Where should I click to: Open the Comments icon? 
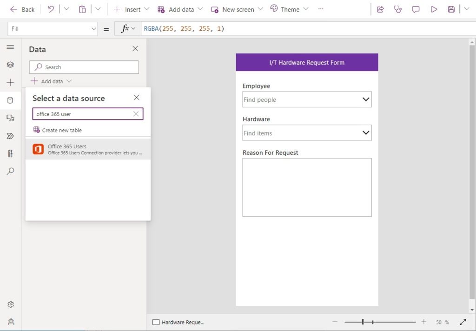pyautogui.click(x=416, y=9)
